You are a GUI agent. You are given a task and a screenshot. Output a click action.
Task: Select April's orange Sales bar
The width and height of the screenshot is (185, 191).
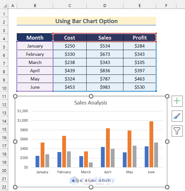point(108,148)
